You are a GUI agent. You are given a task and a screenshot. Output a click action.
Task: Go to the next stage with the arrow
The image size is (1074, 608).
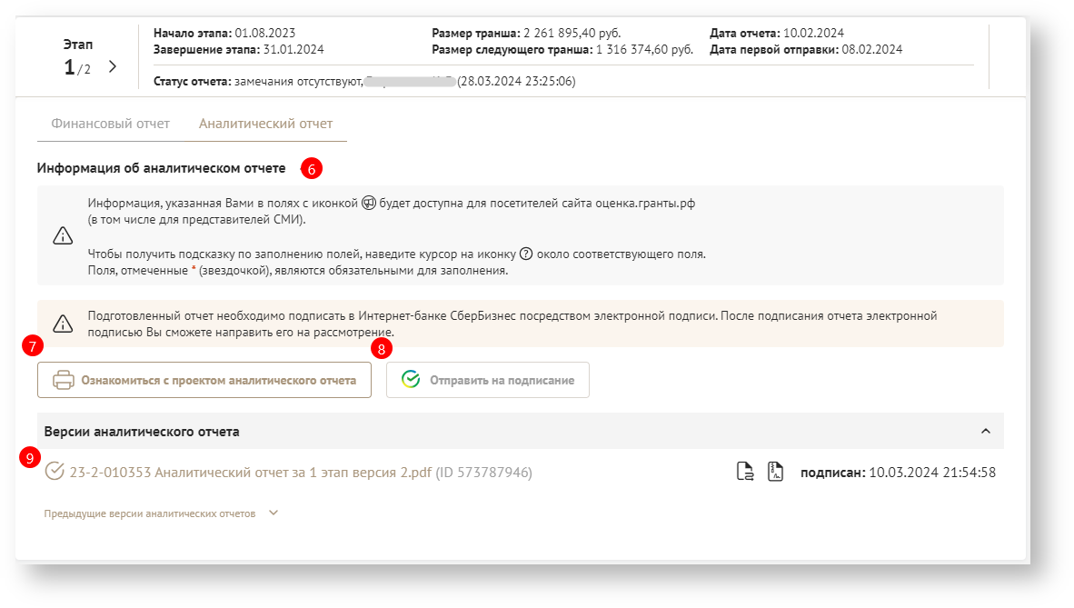pyautogui.click(x=112, y=66)
